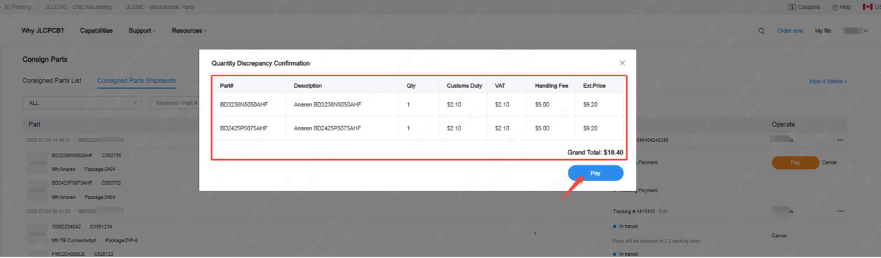The height and width of the screenshot is (258, 881).
Task: Click the Customs Duty column header
Action: click(464, 86)
